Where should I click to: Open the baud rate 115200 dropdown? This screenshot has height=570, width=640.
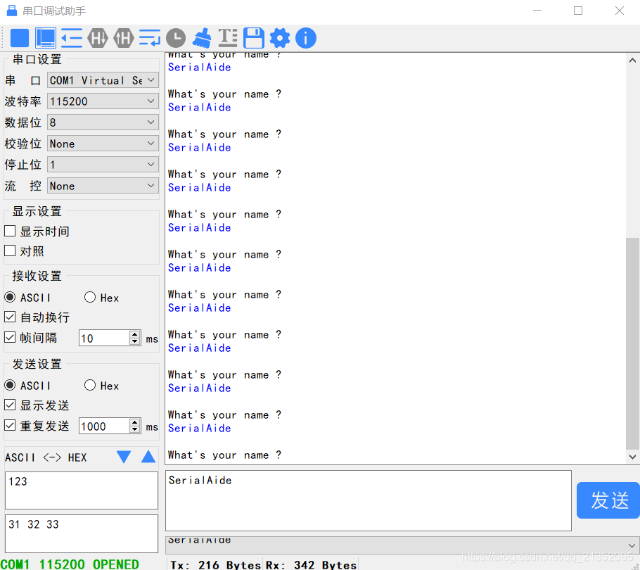point(103,101)
